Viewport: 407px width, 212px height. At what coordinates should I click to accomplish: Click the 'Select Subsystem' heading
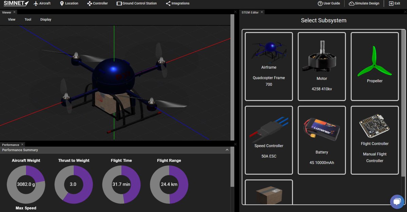click(x=324, y=20)
